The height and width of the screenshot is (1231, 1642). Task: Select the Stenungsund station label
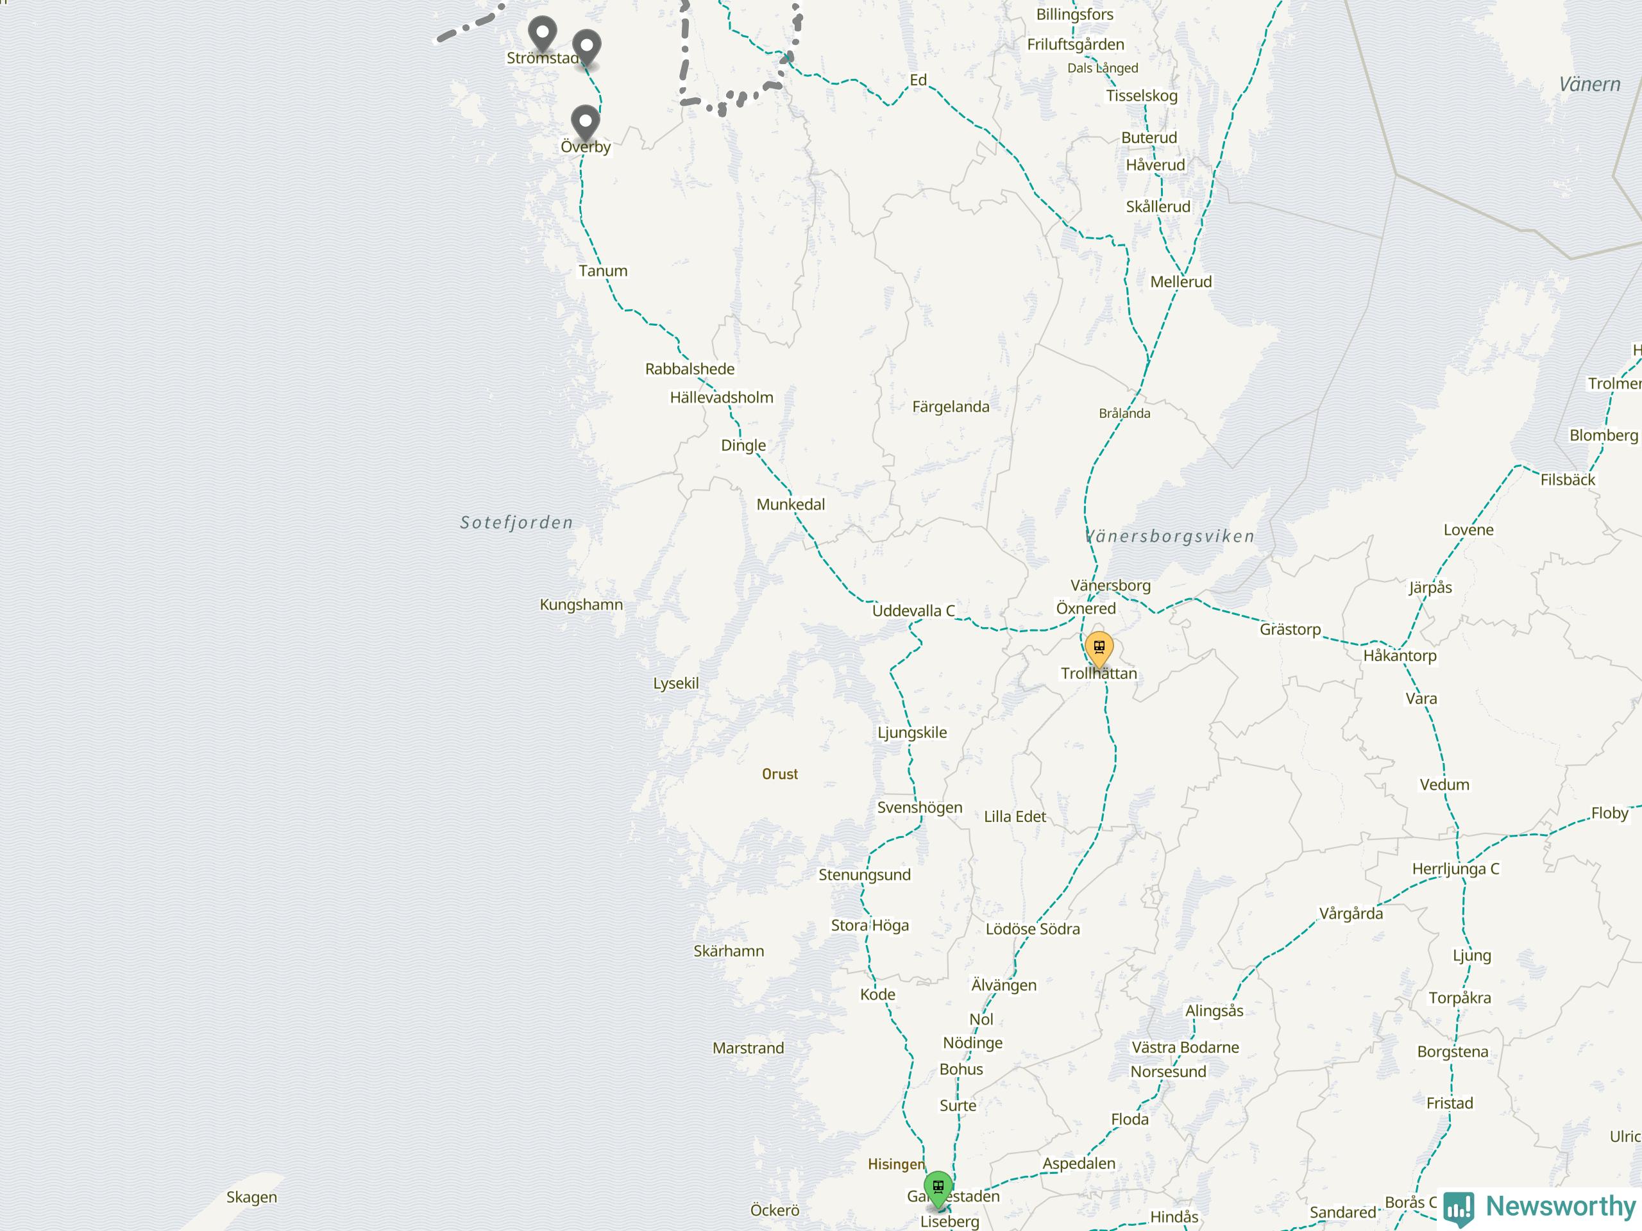point(864,875)
